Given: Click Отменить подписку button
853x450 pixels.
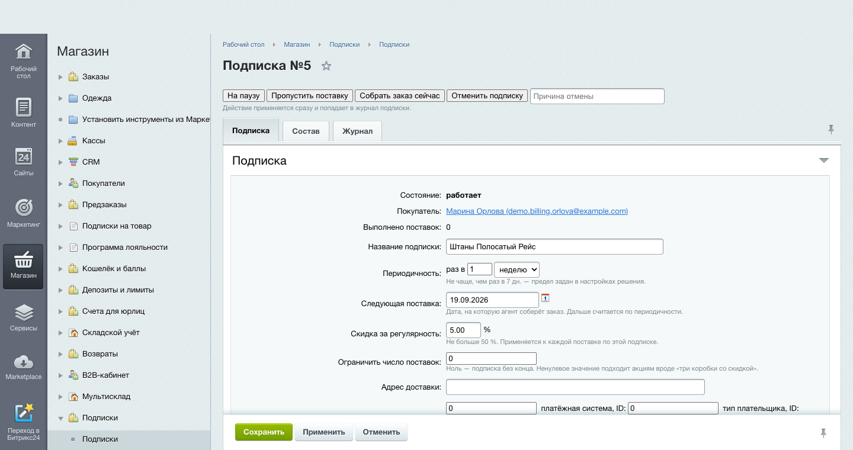Looking at the screenshot, I should tap(487, 95).
